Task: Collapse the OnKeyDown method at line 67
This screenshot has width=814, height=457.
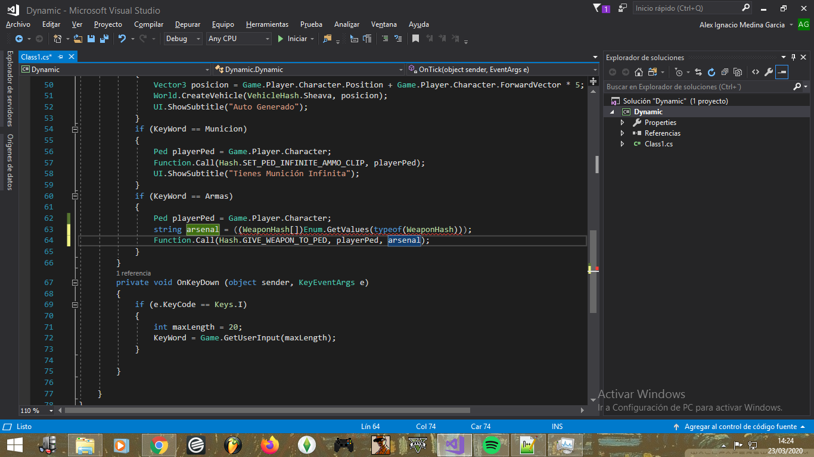Action: point(74,282)
